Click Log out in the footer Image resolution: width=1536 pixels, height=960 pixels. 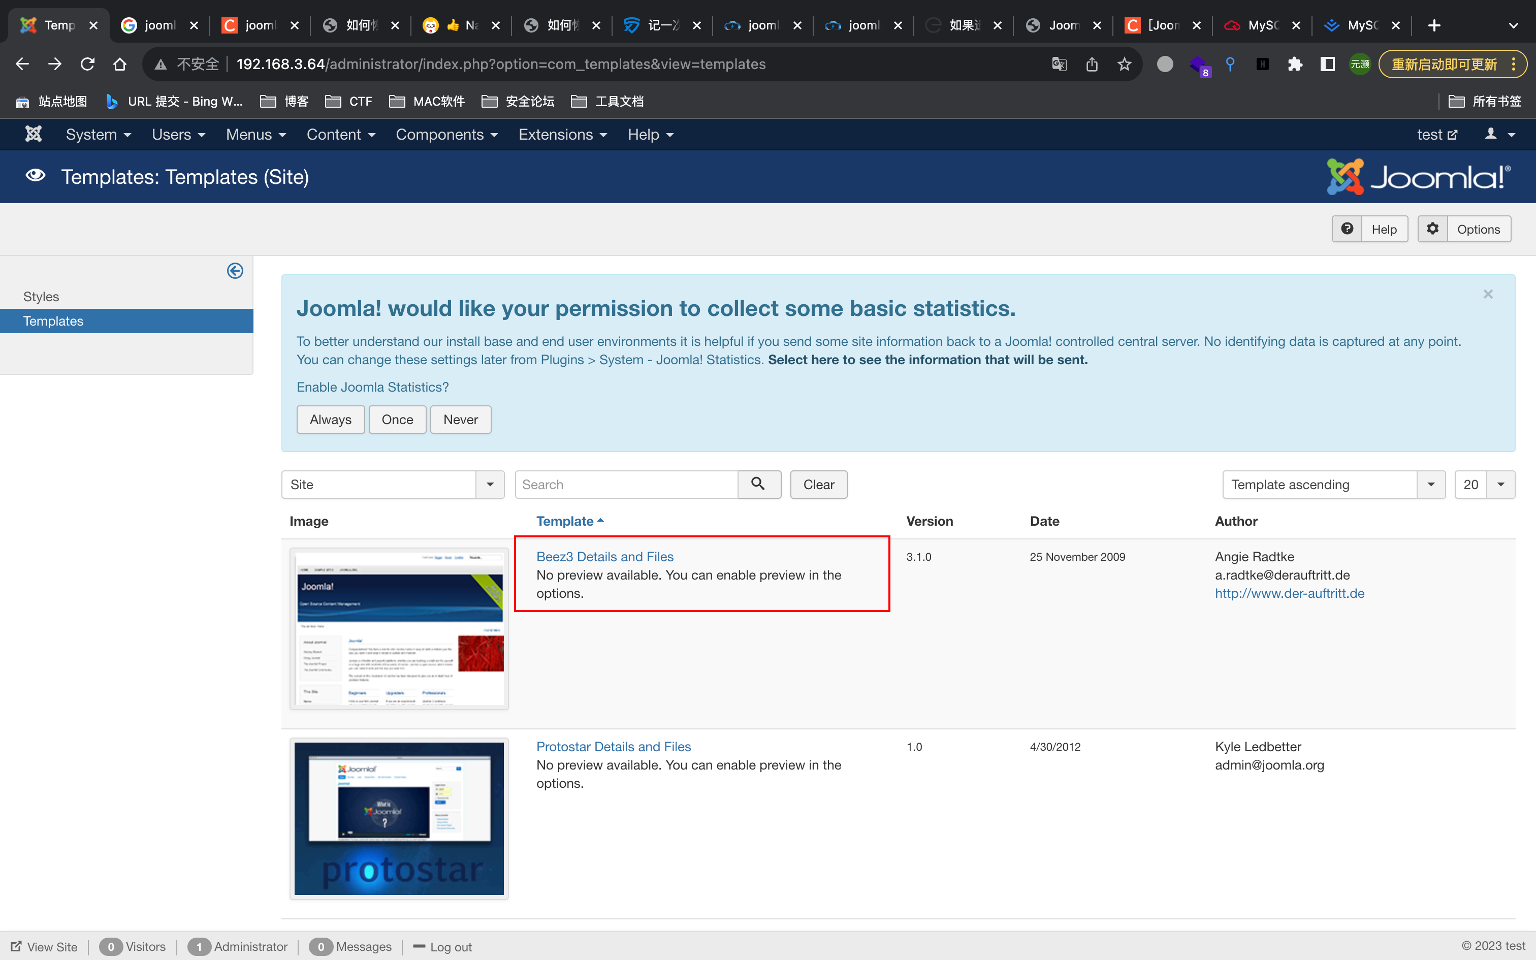[x=442, y=947]
